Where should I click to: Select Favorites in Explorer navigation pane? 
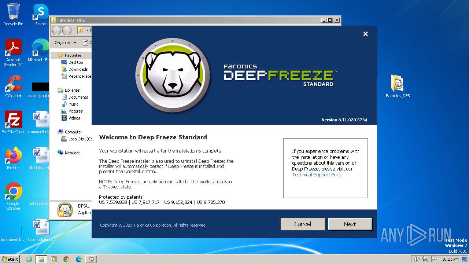[x=73, y=55]
